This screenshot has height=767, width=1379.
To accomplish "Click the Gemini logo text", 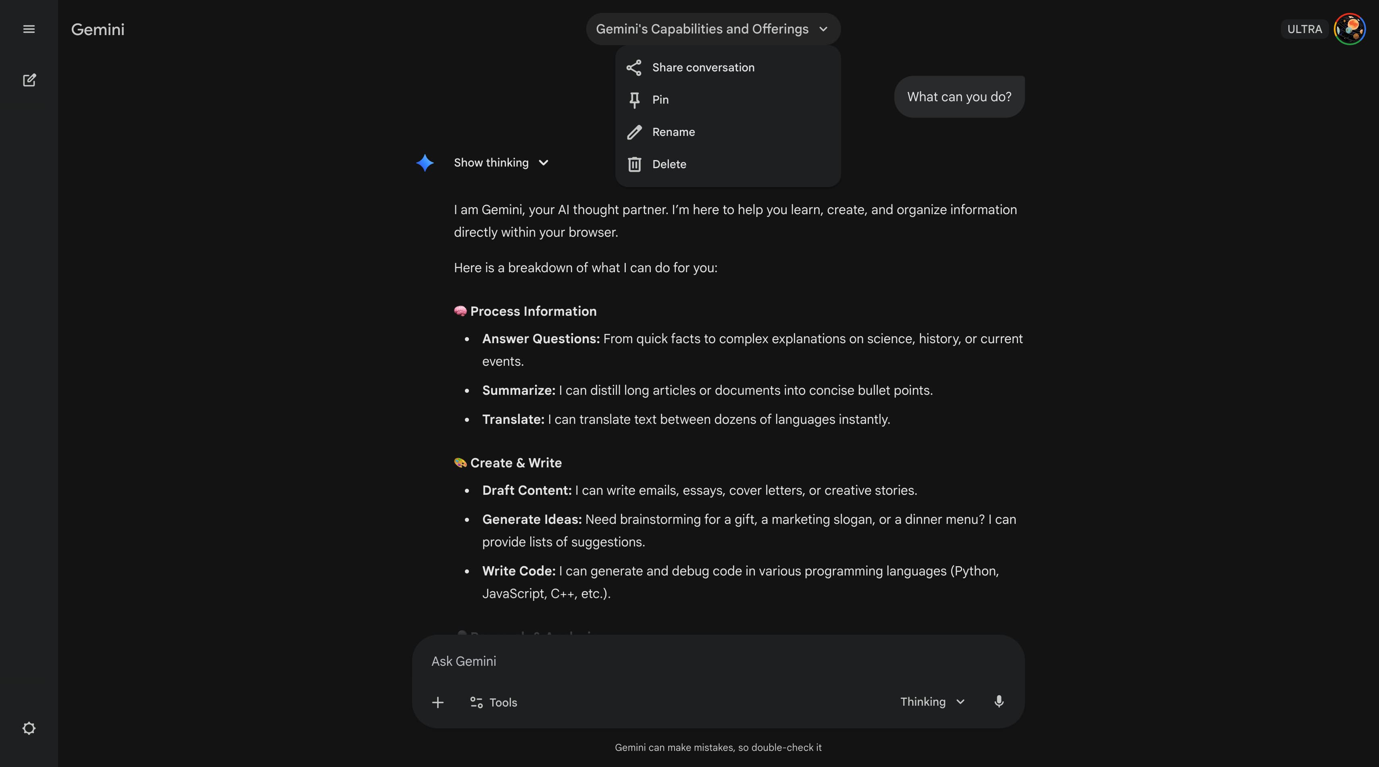I will tap(98, 29).
